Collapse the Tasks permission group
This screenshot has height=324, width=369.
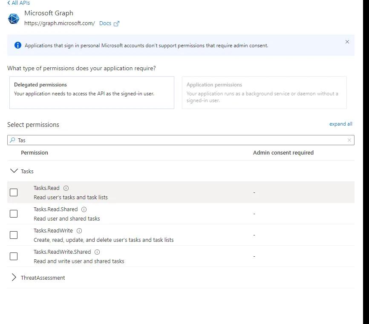point(14,171)
